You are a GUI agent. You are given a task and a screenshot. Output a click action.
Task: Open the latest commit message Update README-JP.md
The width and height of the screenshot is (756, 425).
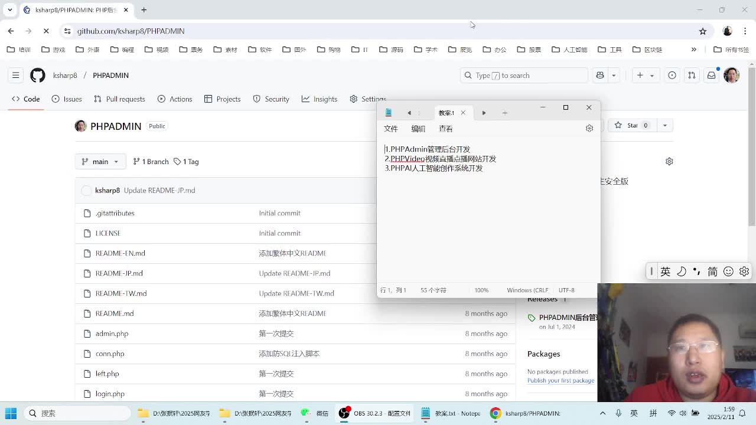coord(159,190)
